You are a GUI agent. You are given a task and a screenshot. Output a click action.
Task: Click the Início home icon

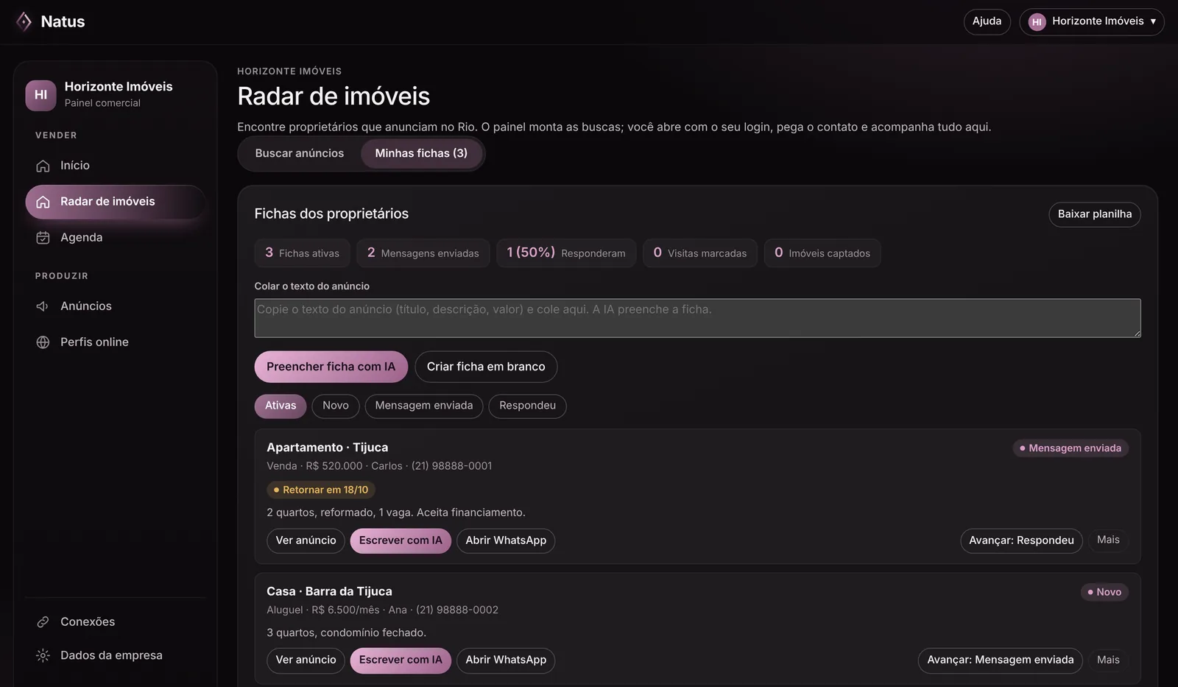(x=43, y=166)
